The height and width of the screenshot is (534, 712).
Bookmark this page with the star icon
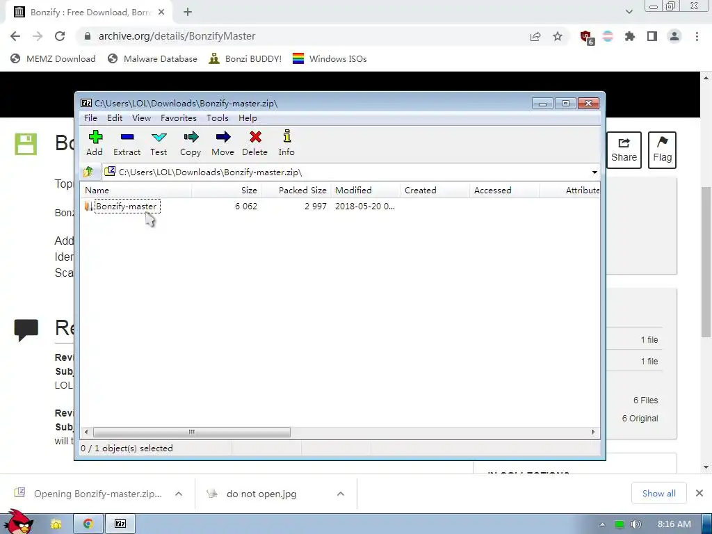pyautogui.click(x=558, y=36)
